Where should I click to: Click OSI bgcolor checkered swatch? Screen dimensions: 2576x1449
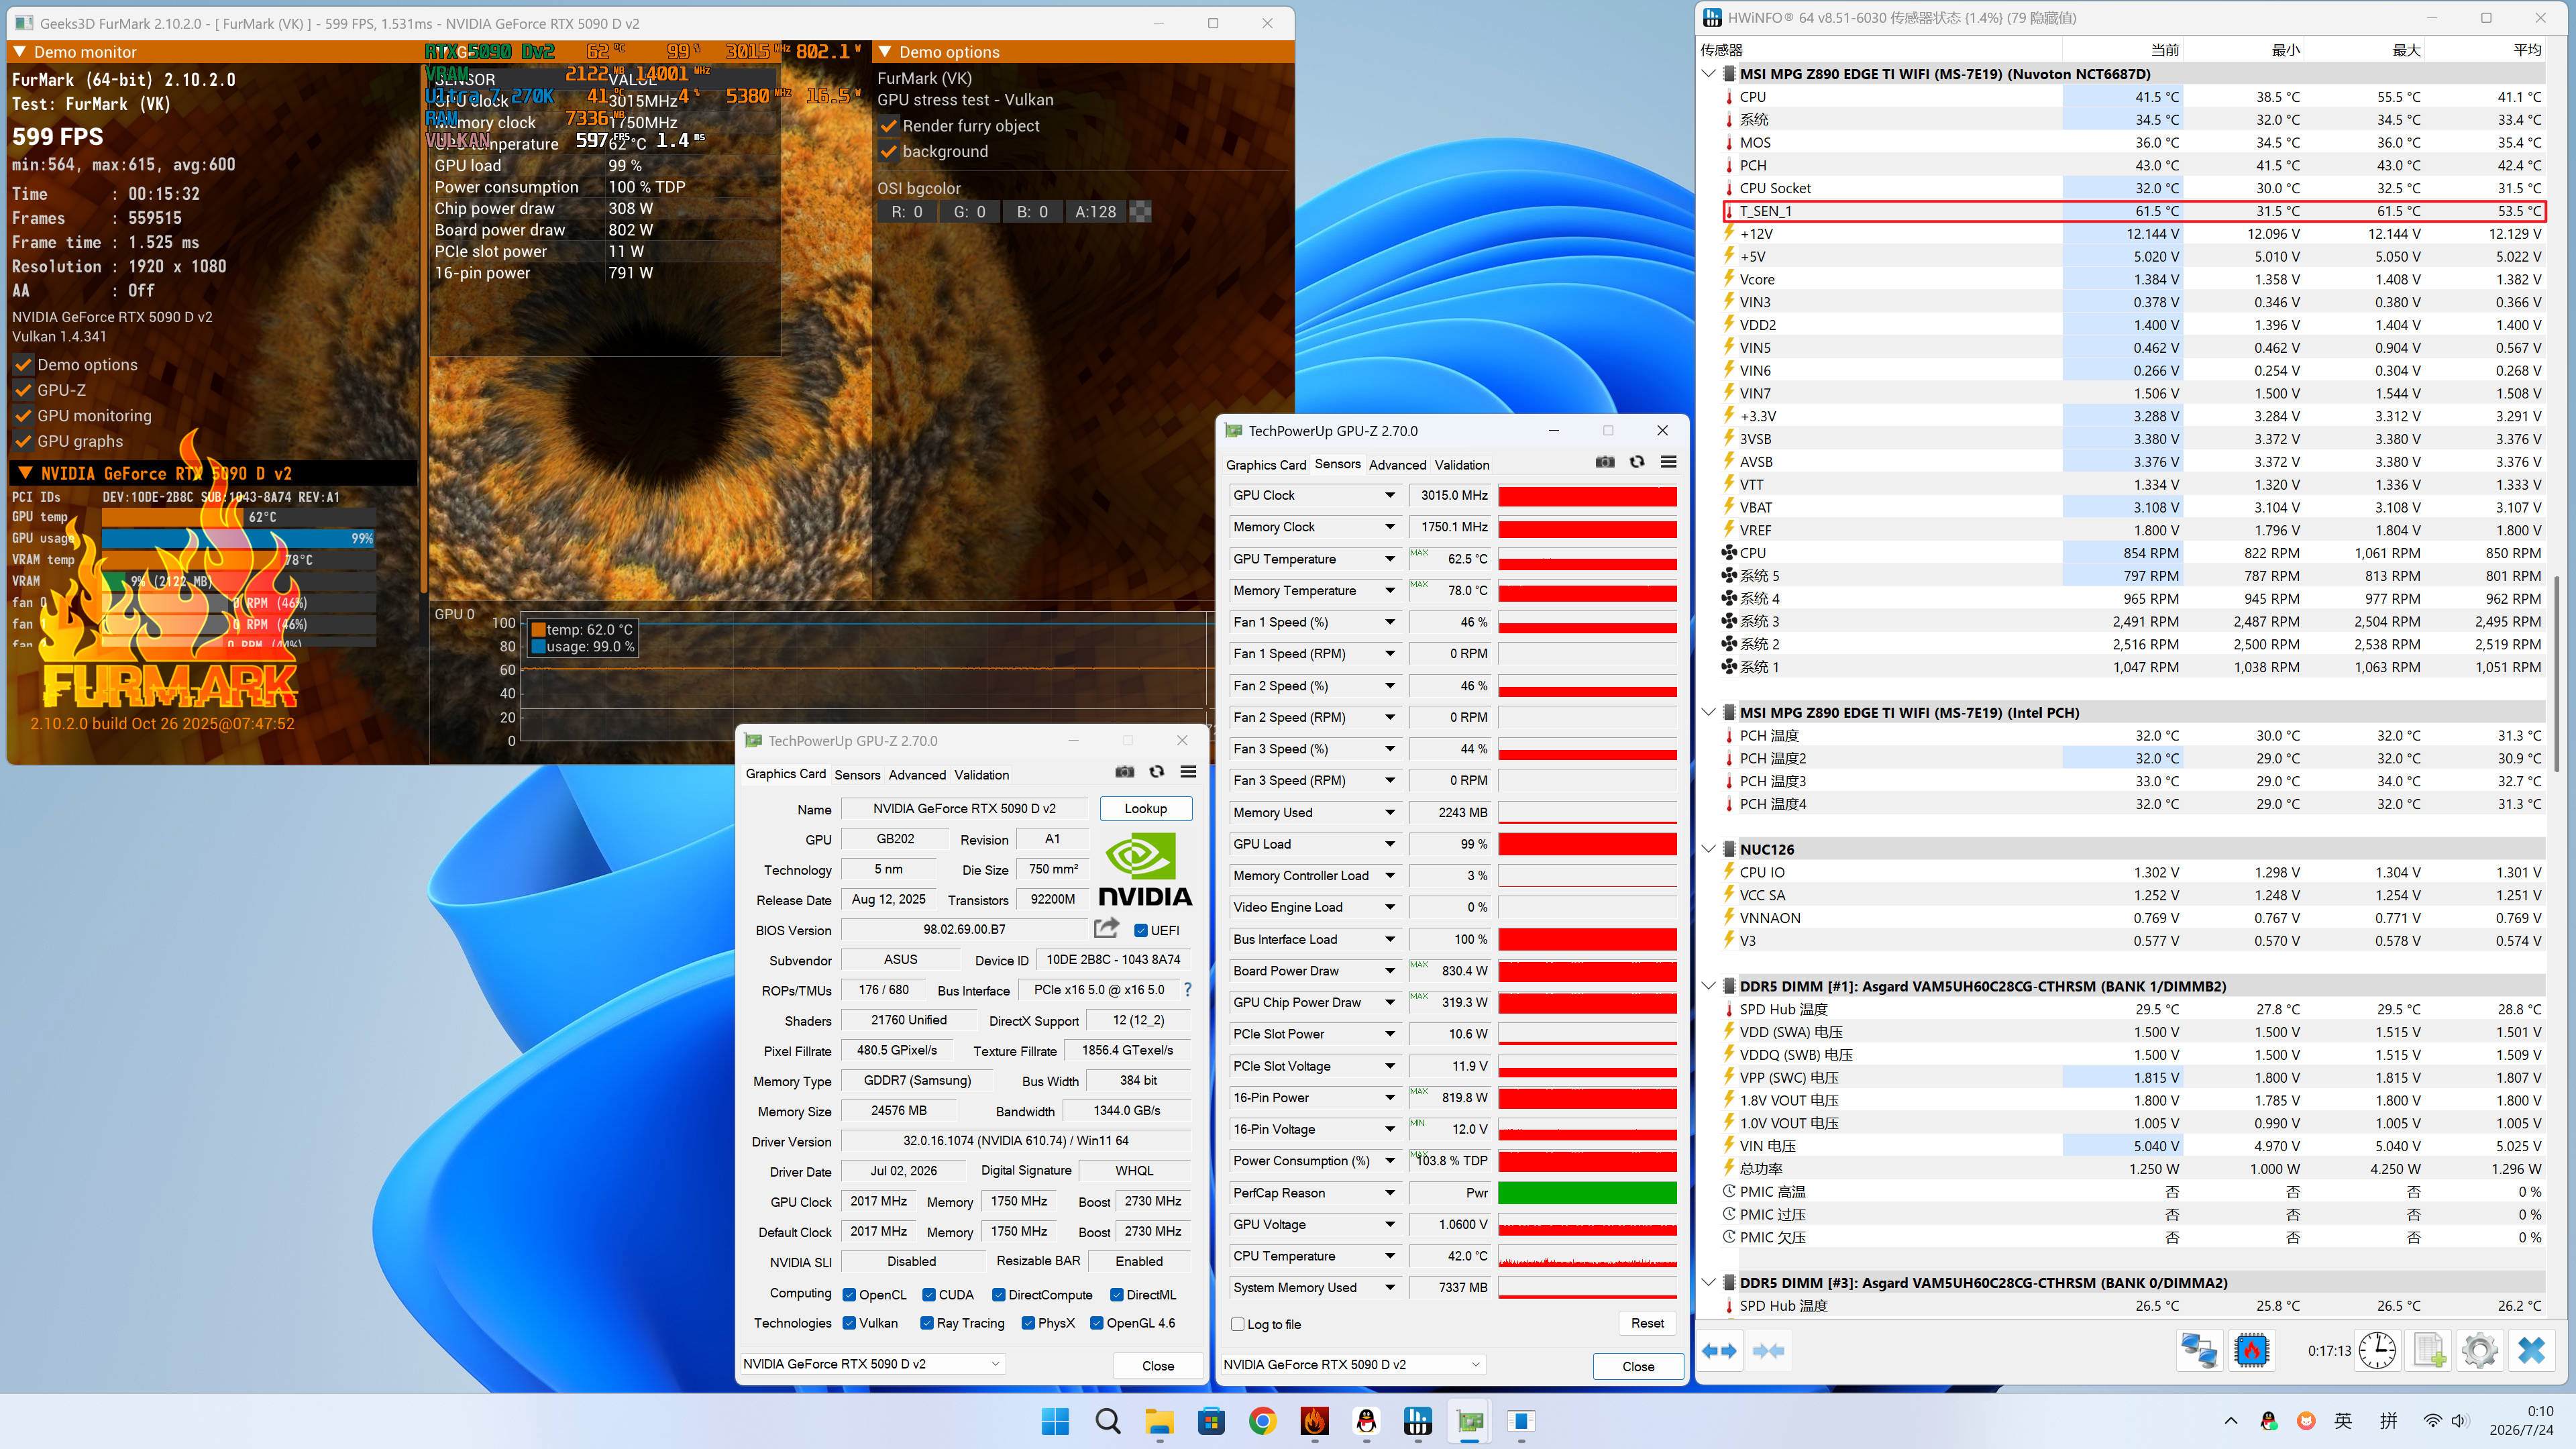tap(1139, 212)
